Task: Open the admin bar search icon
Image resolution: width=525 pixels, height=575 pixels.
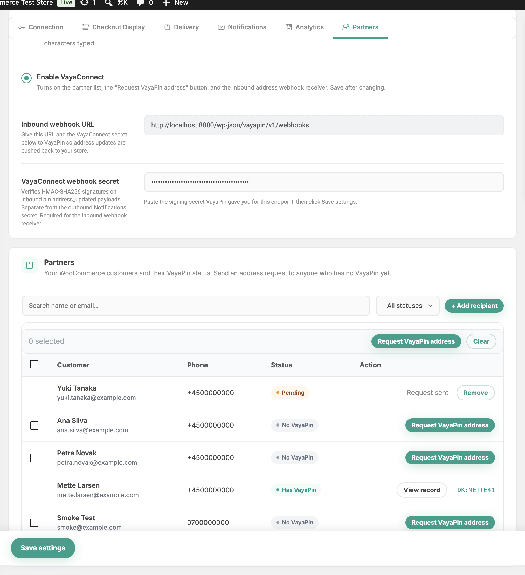Action: (108, 3)
